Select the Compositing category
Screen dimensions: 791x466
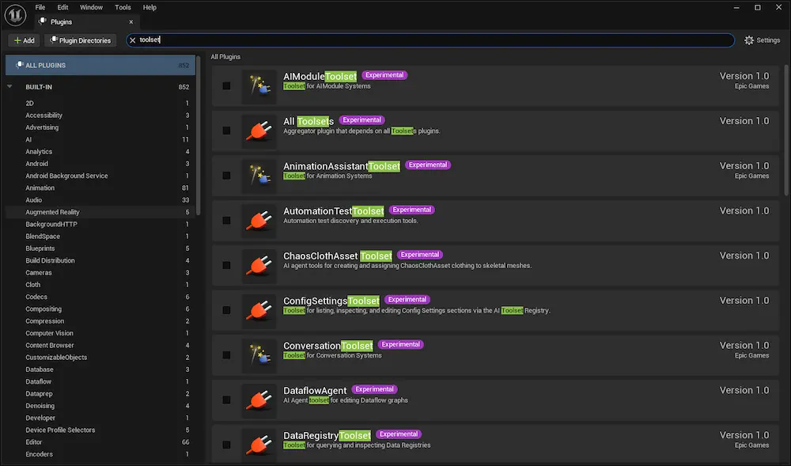coord(100,309)
